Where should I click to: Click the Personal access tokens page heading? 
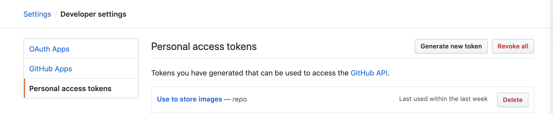click(x=204, y=47)
